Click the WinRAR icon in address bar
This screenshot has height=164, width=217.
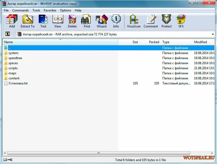coord(19,34)
